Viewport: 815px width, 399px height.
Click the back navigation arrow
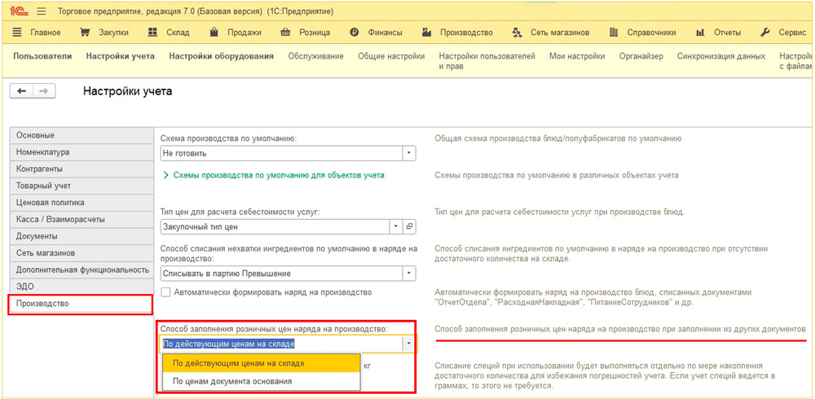[21, 91]
